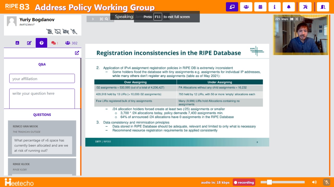Click the 'Under Assigning' table header on slide
This screenshot has width=334, height=187.
pyautogui.click(x=220, y=82)
